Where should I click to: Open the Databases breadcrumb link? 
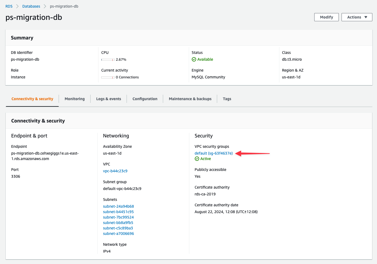tap(31, 6)
